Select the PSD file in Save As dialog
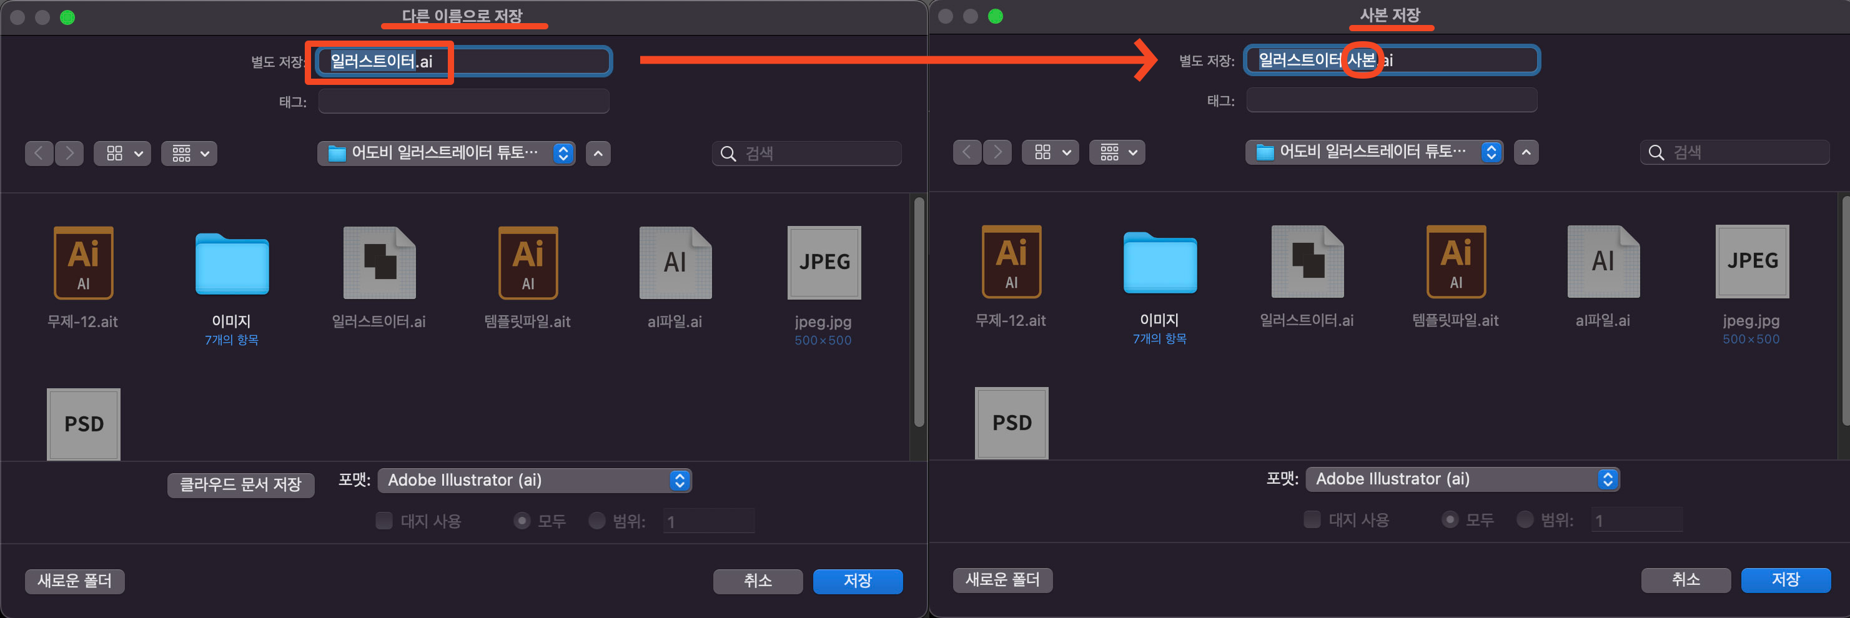Image resolution: width=1850 pixels, height=618 pixels. pos(83,424)
